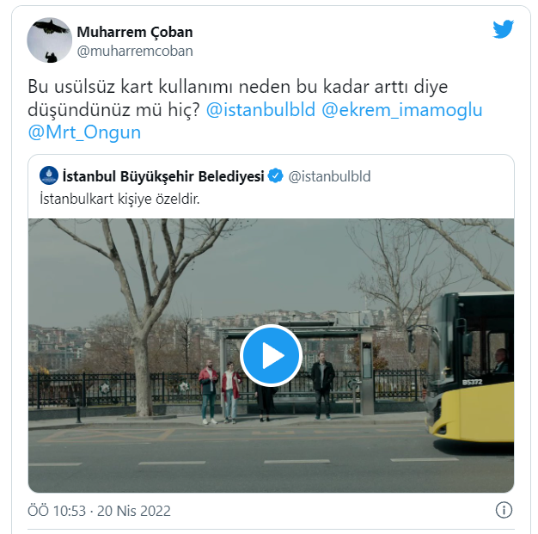Click the Muharrem Çoban display name
The height and width of the screenshot is (534, 538).
[x=135, y=32]
